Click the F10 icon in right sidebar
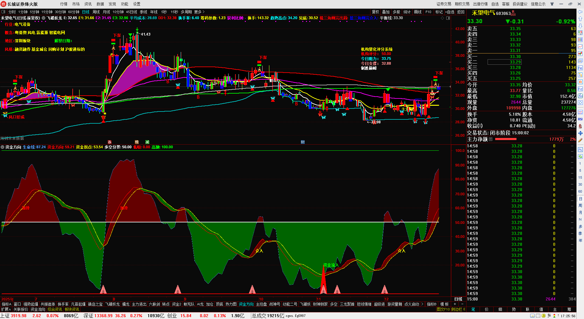The image size is (584, 319). click(x=580, y=68)
